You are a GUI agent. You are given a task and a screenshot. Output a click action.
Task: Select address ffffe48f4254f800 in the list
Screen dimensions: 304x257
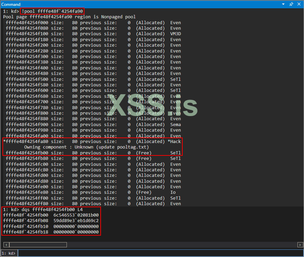point(27,113)
